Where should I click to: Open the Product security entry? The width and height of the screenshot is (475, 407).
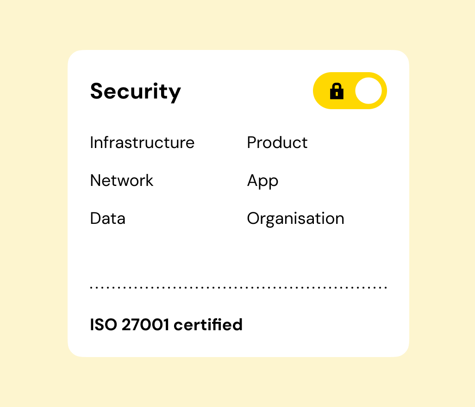[x=277, y=142]
